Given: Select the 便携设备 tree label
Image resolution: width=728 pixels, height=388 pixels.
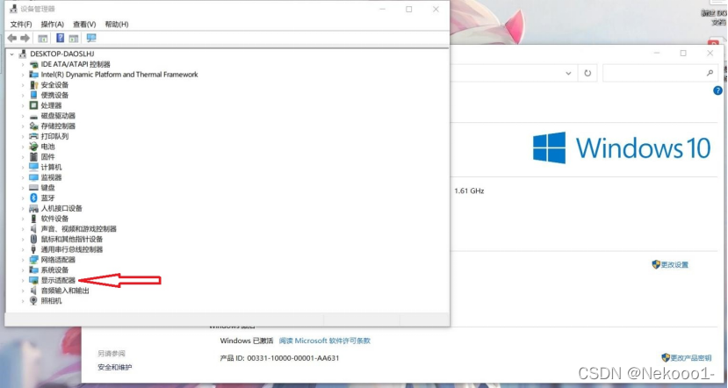Looking at the screenshot, I should click(x=54, y=95).
